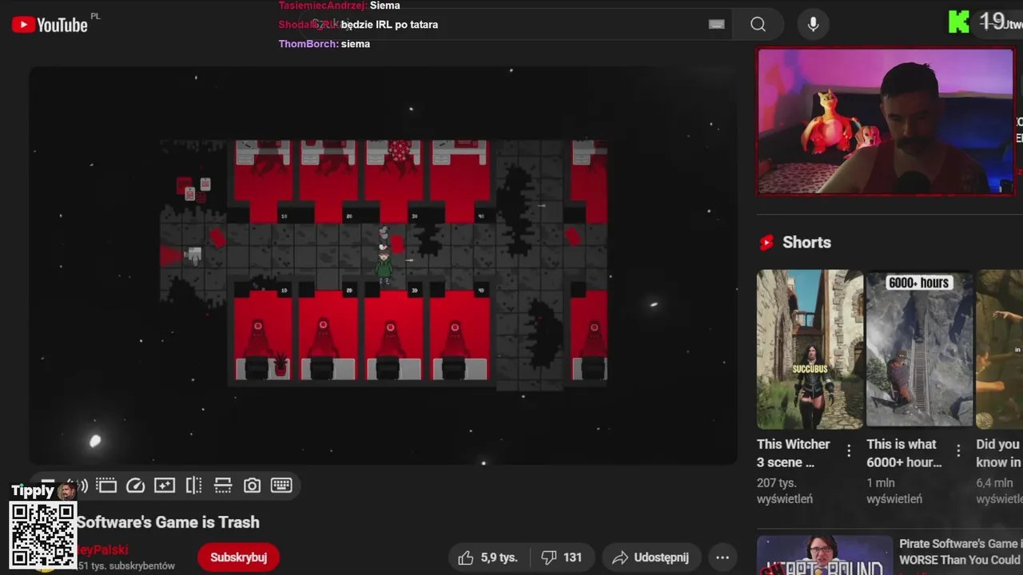Open the YouTube home logo
This screenshot has width=1023, height=575.
coord(50,25)
